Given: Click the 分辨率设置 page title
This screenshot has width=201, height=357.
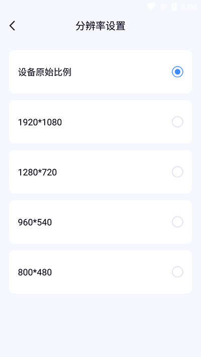Looking at the screenshot, I should [100, 26].
